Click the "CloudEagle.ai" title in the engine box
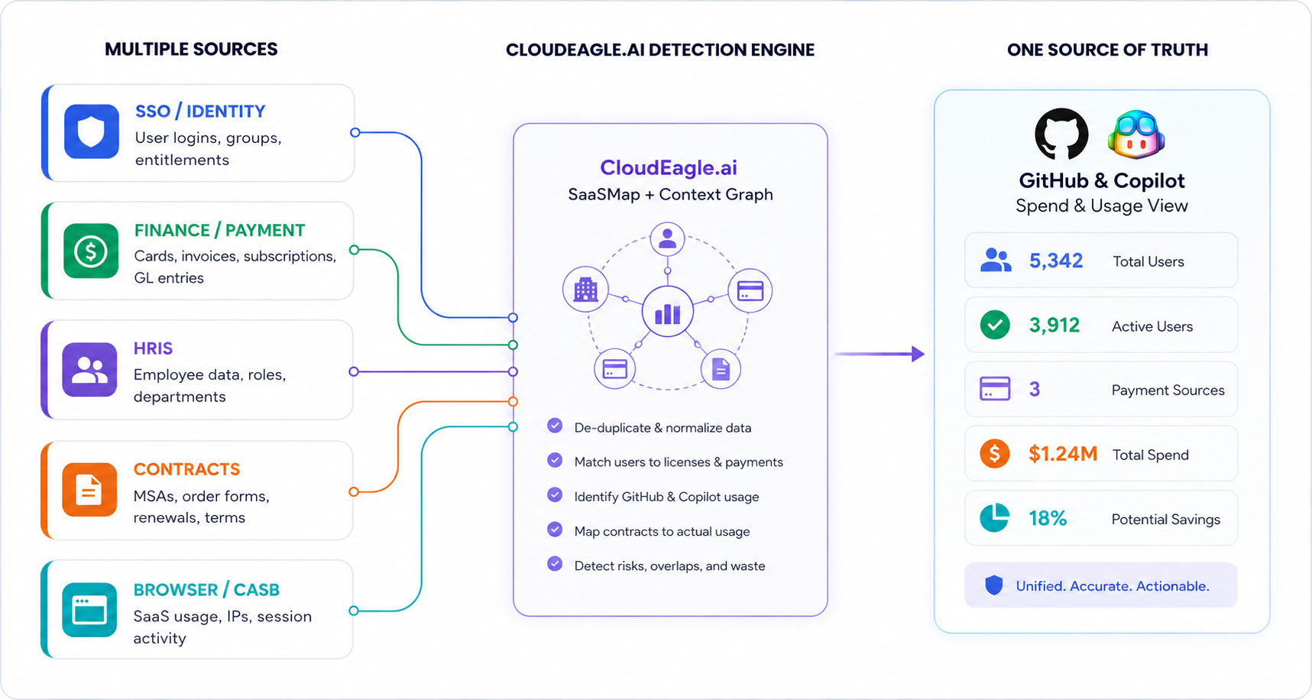The image size is (1312, 700). [669, 168]
